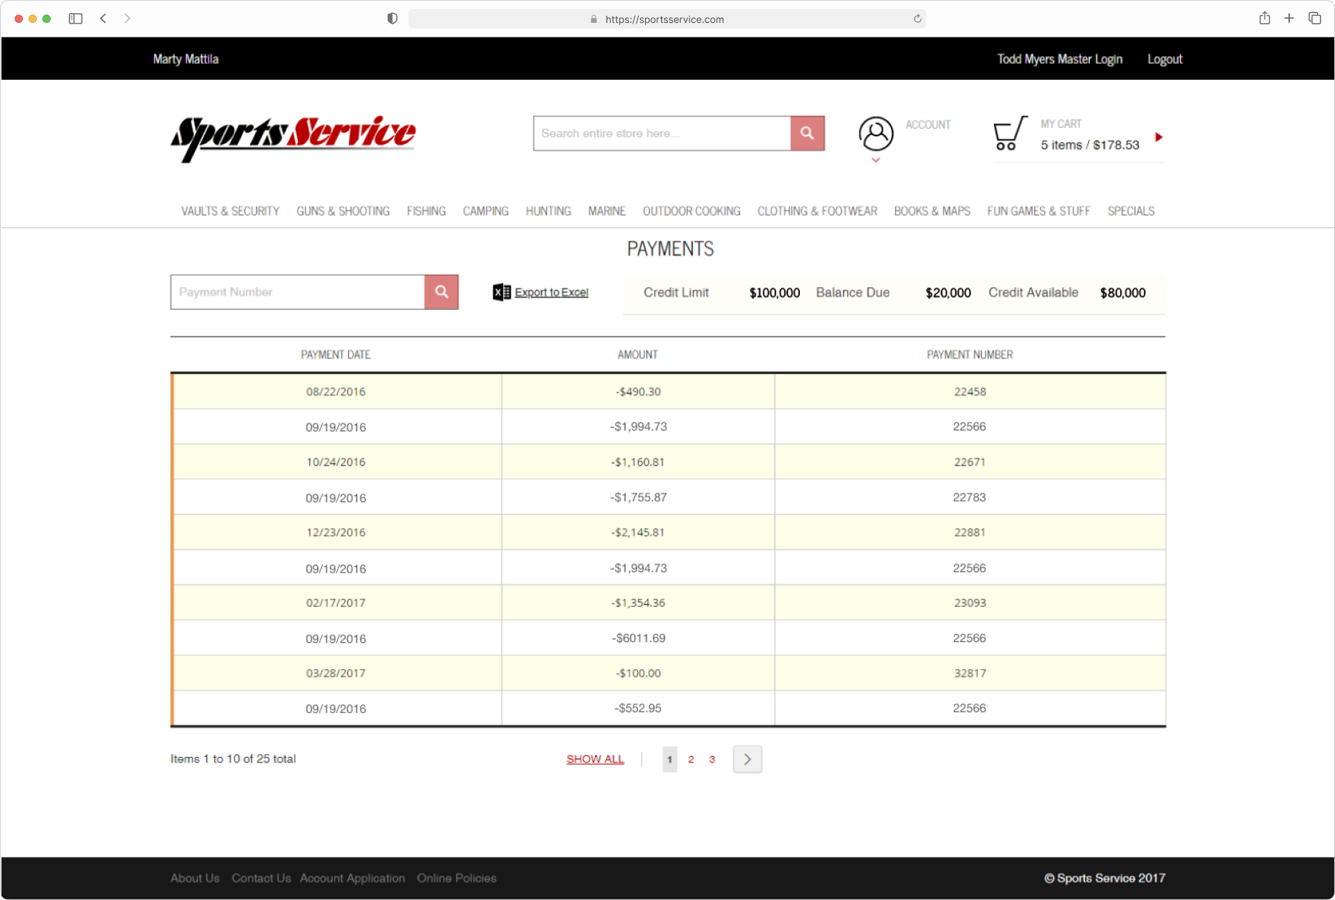This screenshot has height=900, width=1335.
Task: Toggle the browser sidebar icon
Action: tap(76, 19)
